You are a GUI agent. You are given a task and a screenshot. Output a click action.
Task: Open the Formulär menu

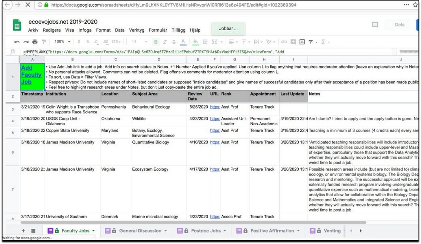158,30
